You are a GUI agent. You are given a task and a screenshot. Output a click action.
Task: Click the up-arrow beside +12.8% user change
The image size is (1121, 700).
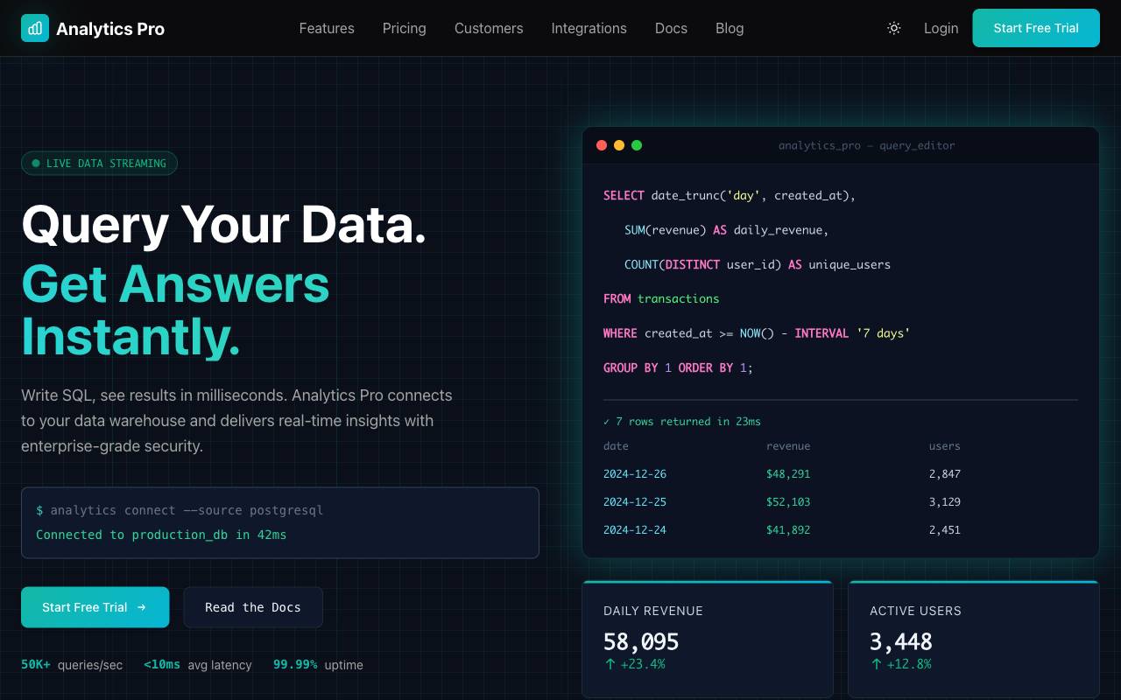pyautogui.click(x=877, y=664)
